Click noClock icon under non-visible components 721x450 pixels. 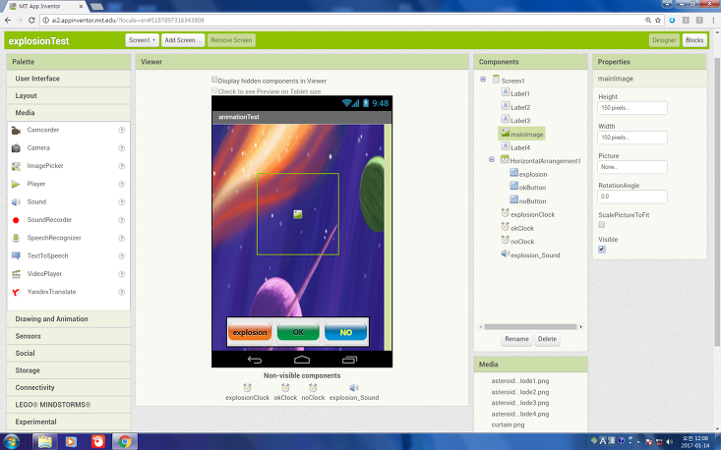click(x=313, y=388)
